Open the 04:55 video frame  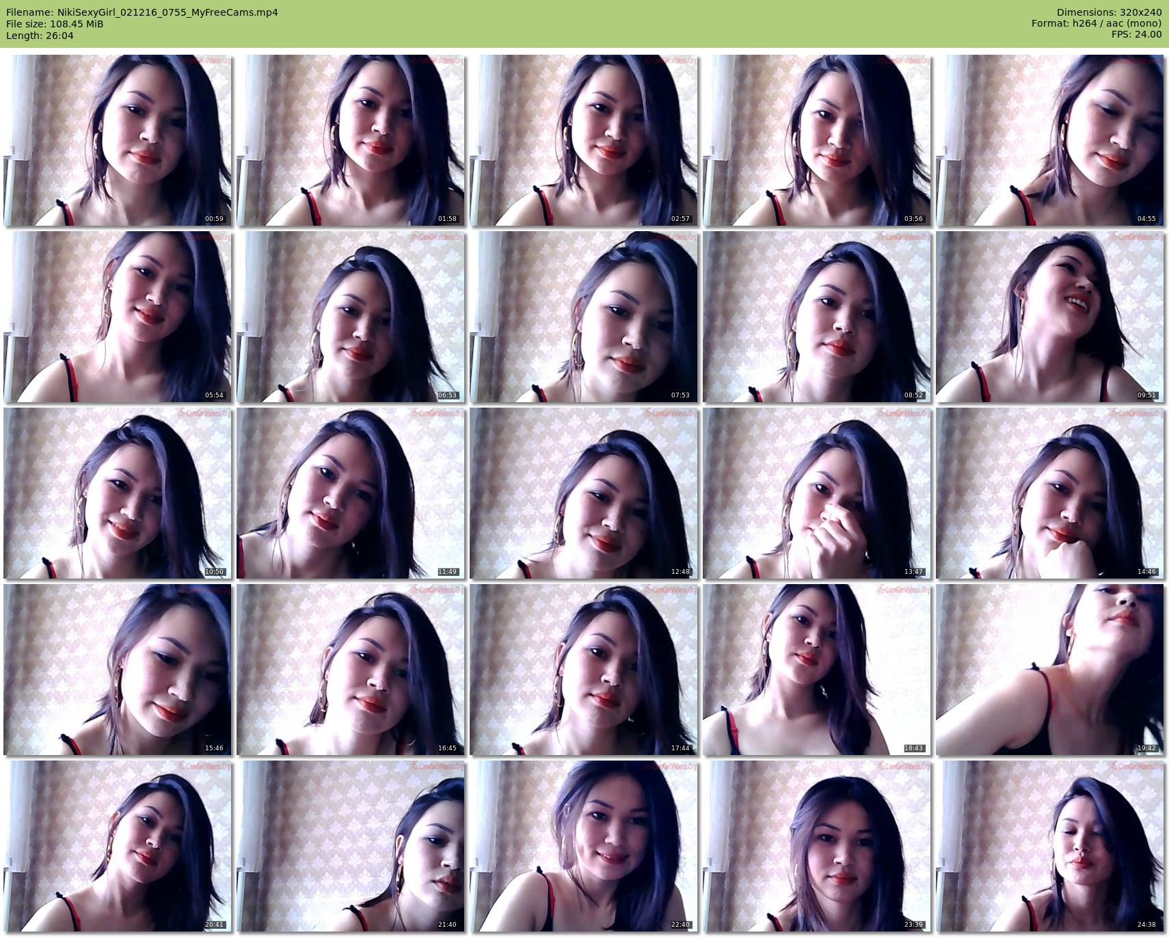pos(1050,140)
